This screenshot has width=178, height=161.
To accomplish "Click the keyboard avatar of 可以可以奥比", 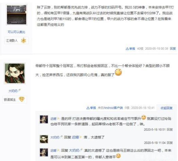I will [x=17, y=15].
